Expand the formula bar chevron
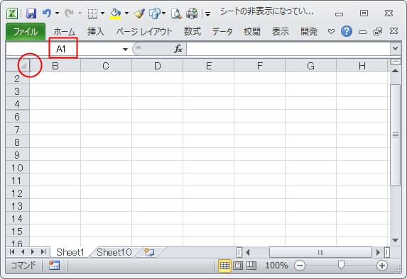 pos(396,48)
